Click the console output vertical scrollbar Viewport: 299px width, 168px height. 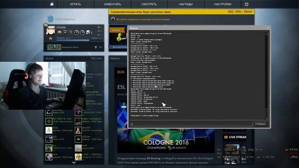[267, 76]
